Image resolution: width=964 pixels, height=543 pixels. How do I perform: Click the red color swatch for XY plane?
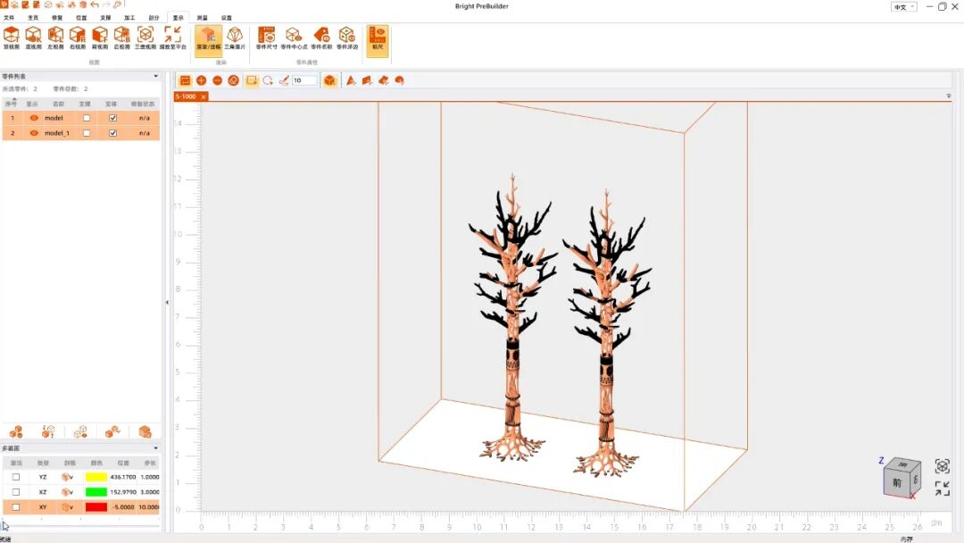(96, 507)
